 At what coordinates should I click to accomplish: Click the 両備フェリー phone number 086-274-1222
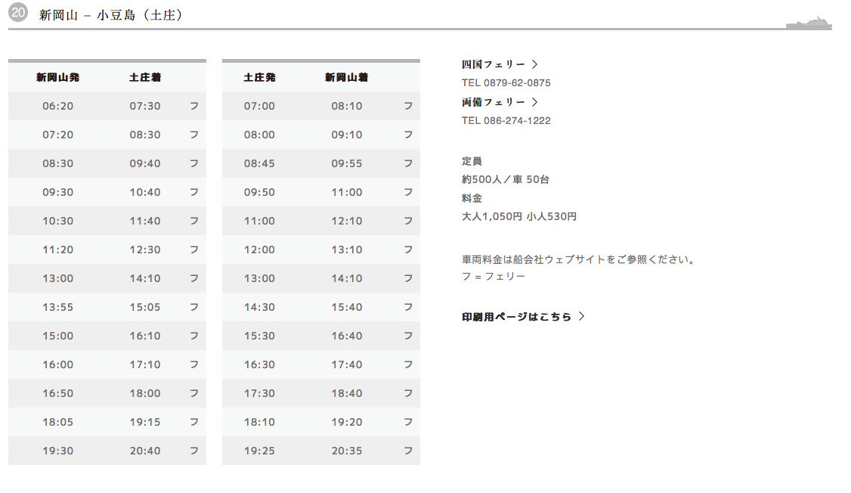coord(506,121)
